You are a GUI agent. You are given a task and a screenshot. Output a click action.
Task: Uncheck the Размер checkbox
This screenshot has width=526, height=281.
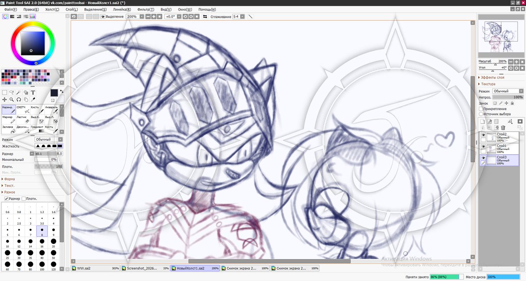click(6, 198)
